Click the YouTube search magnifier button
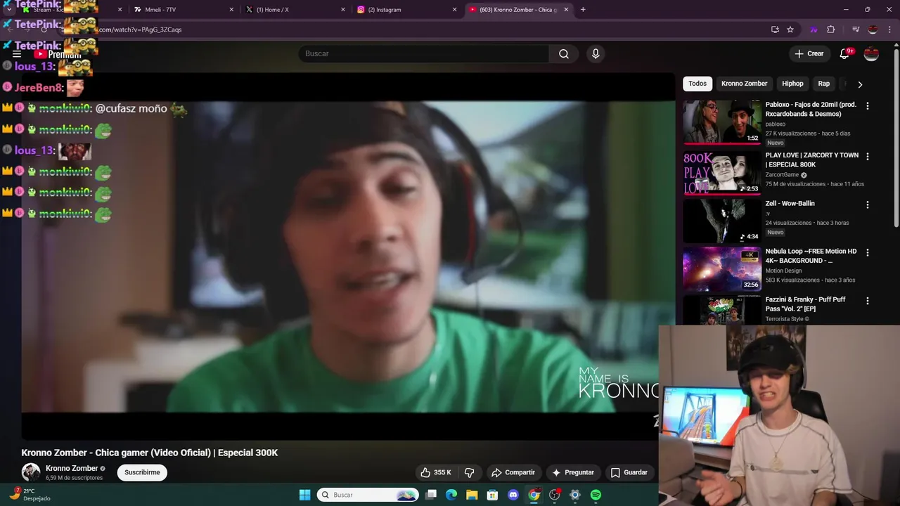 pos(563,53)
